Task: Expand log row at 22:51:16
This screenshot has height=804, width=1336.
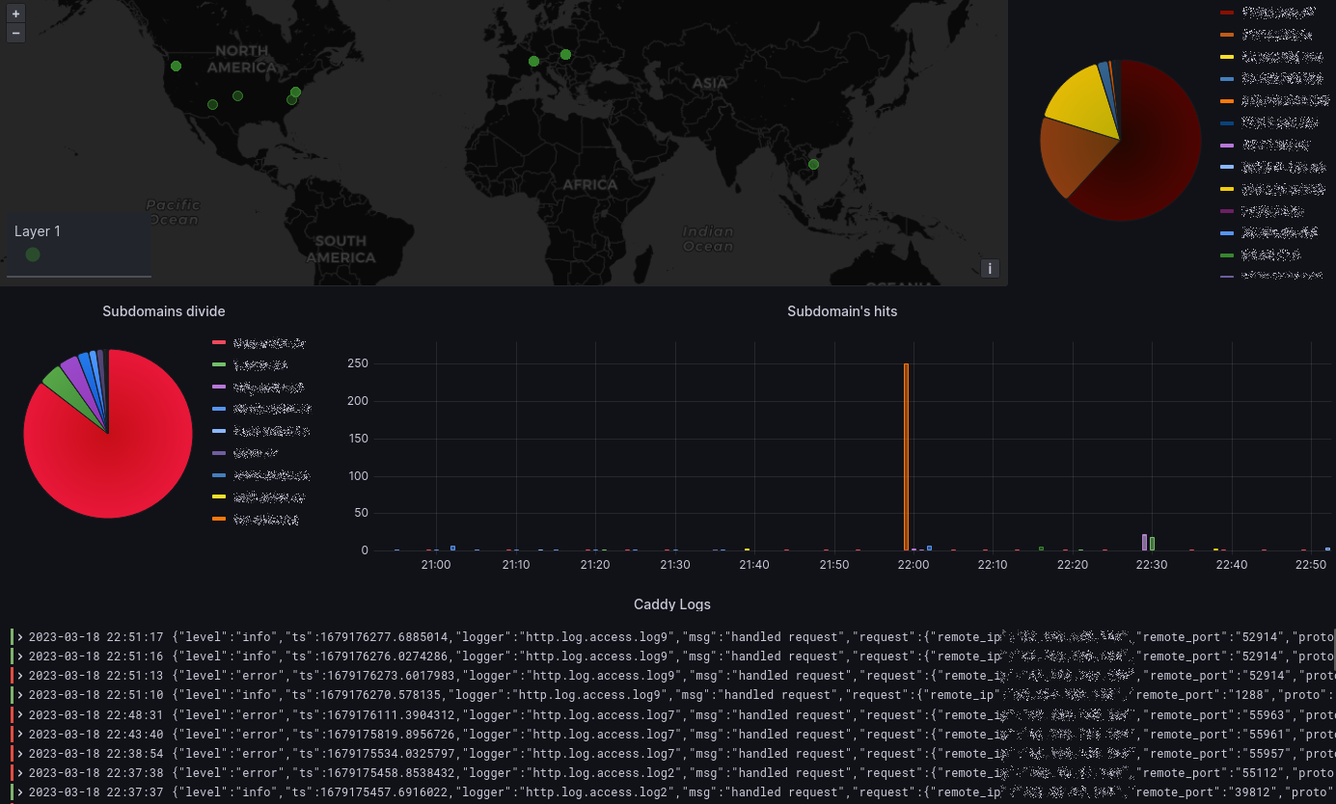Action: (x=20, y=656)
